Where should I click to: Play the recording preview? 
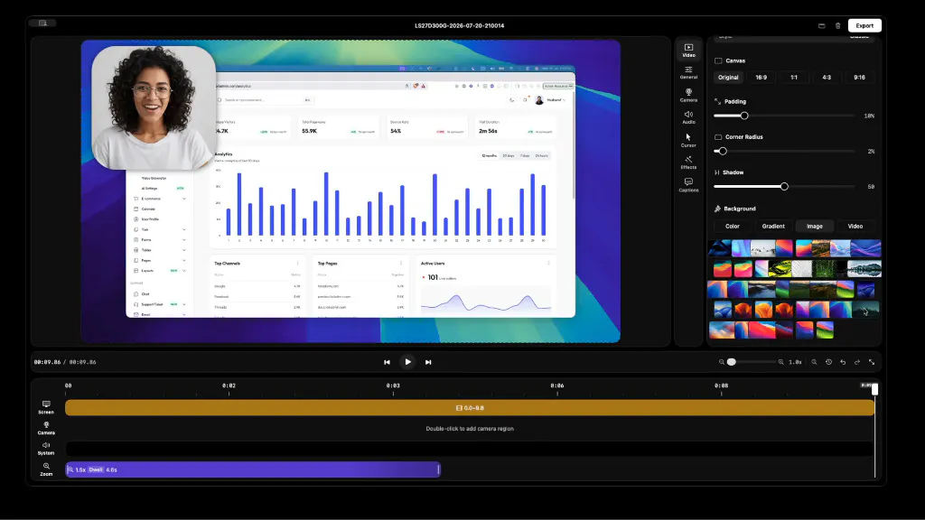pos(407,362)
